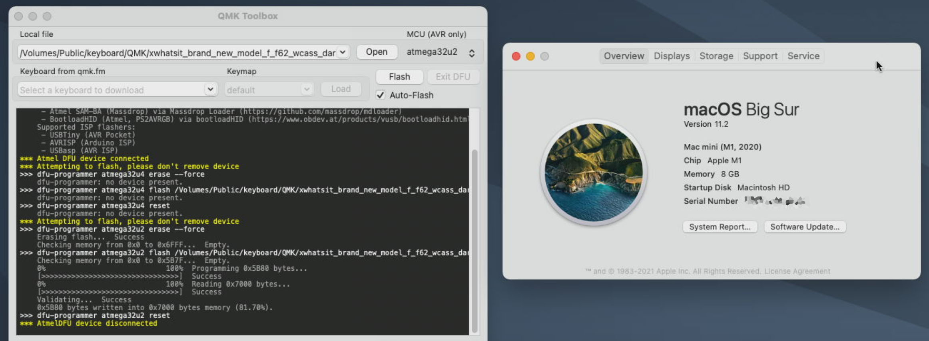This screenshot has height=341, width=929.
Task: Open the MCU atmega32u2 selector
Action: 472,53
